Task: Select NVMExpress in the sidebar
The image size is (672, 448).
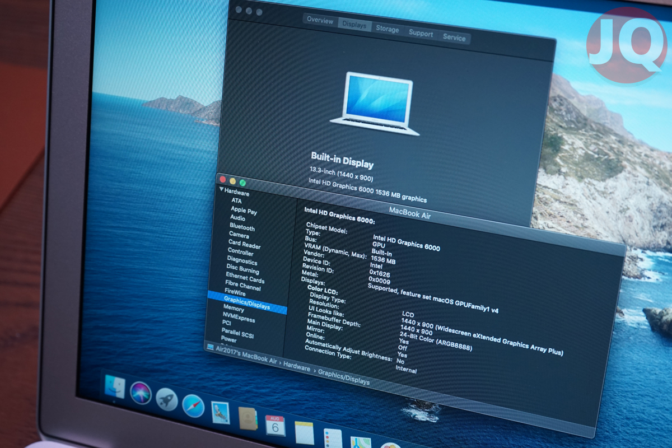Action: [239, 318]
